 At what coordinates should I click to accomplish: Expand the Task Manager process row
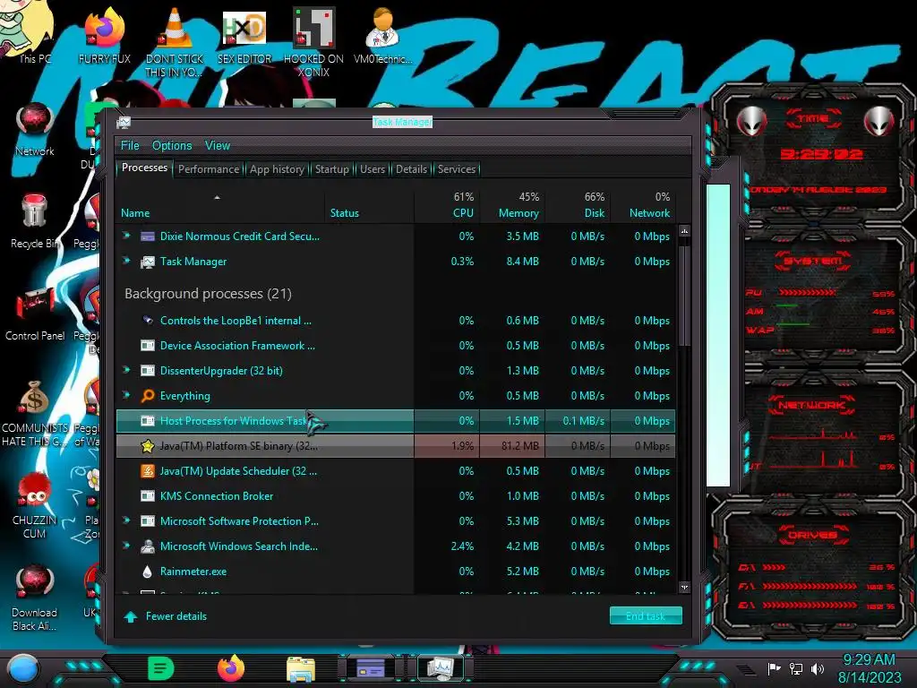pyautogui.click(x=126, y=261)
